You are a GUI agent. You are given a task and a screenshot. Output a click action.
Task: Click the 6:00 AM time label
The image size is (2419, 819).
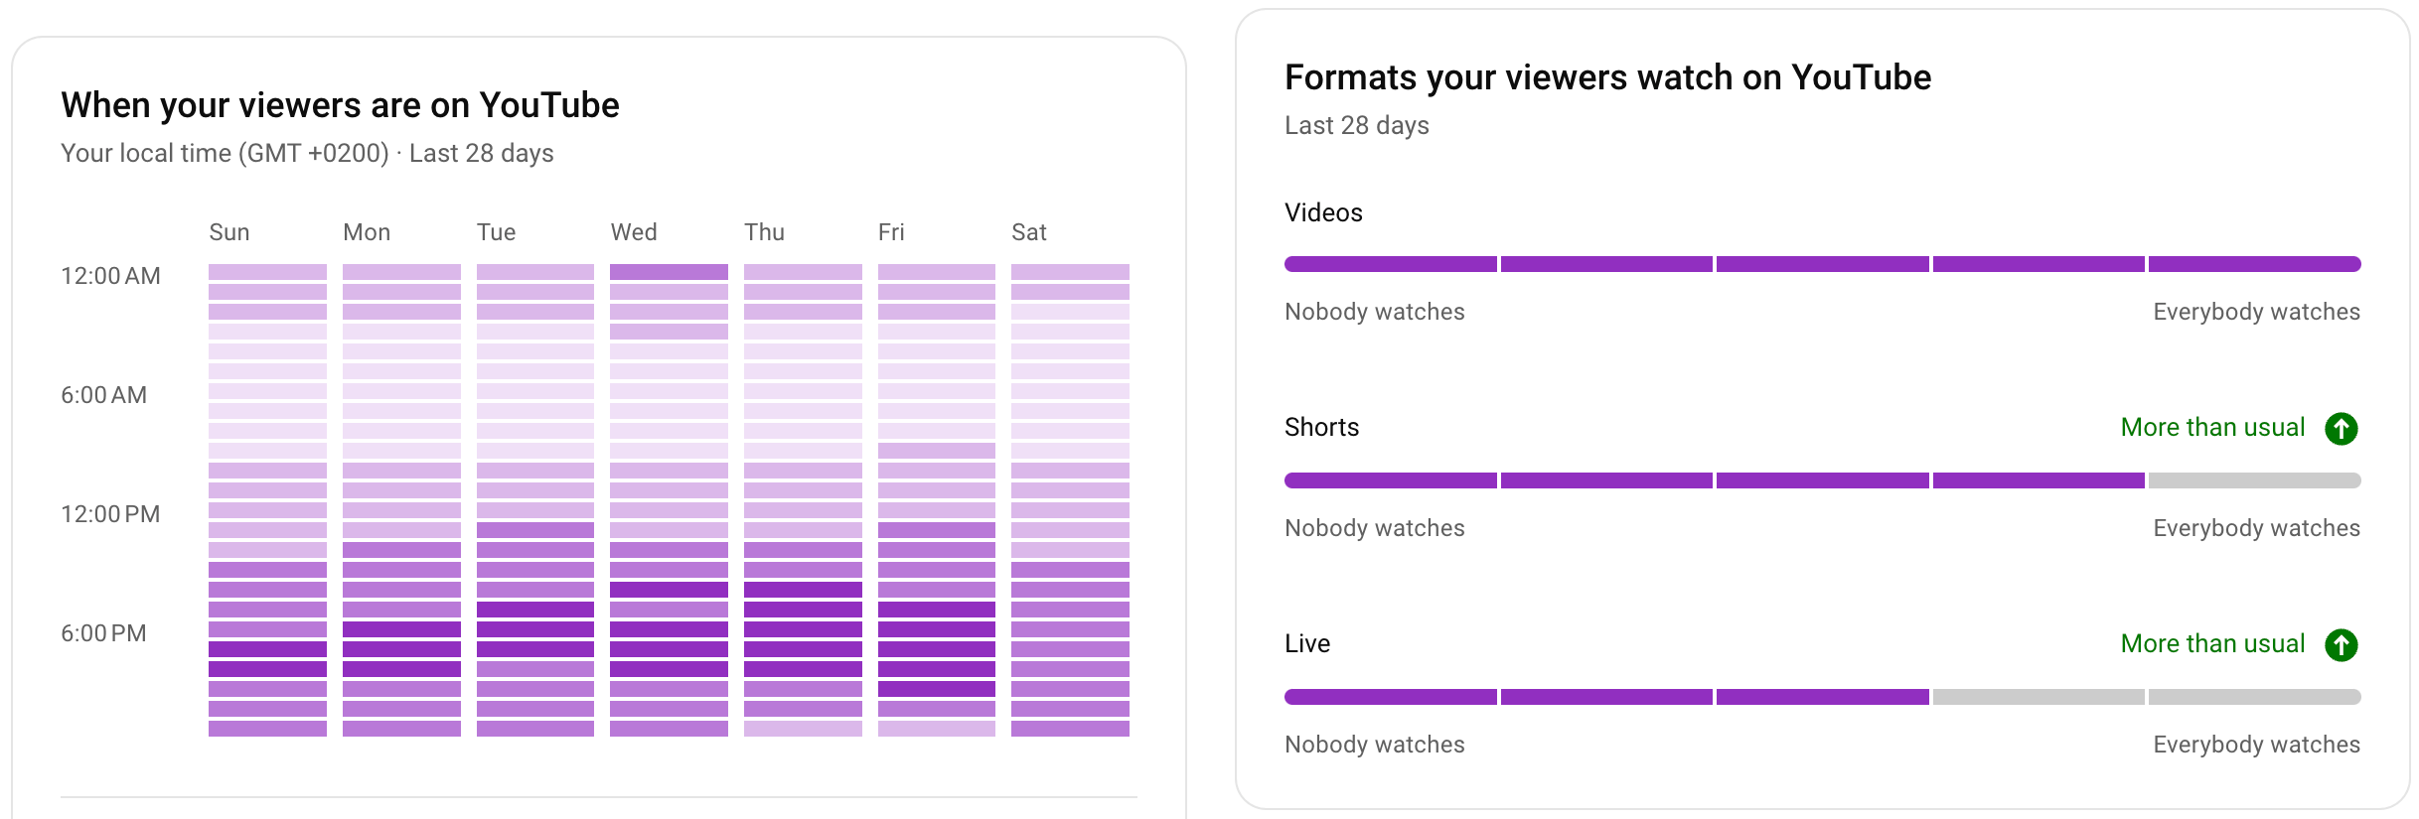coord(103,395)
